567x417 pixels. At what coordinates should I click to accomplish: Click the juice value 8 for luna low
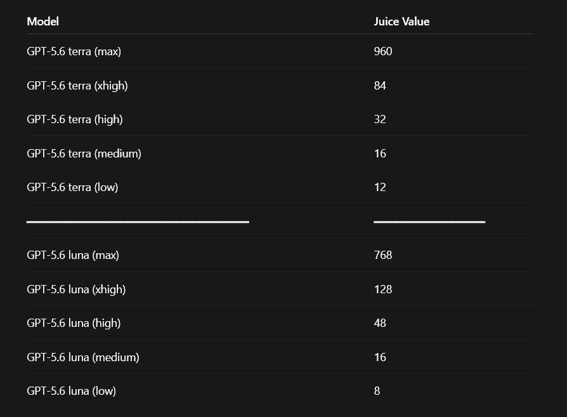click(x=377, y=391)
